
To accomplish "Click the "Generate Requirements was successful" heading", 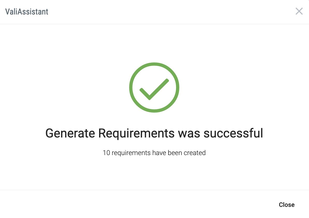I will pyautogui.click(x=154, y=133).
